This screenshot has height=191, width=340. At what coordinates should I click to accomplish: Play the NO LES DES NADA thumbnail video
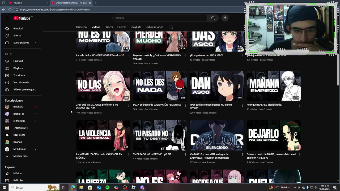click(x=160, y=86)
